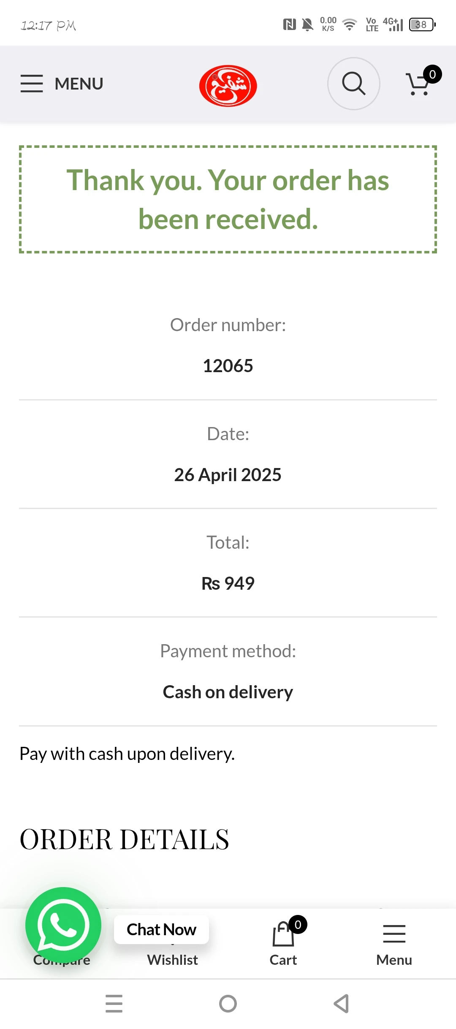
Task: Tap the battery indicator in status bar
Action: (422, 24)
